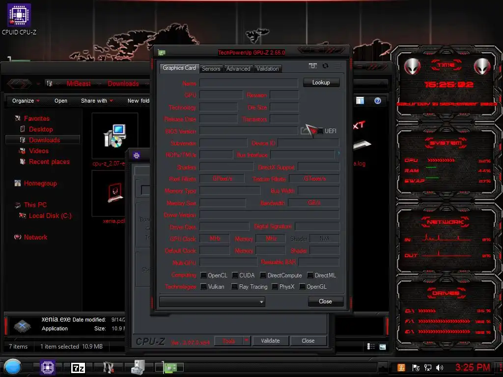The height and width of the screenshot is (377, 503).
Task: Toggle the DirectCompute checkbox
Action: (263, 275)
